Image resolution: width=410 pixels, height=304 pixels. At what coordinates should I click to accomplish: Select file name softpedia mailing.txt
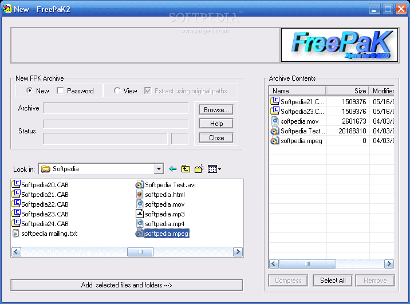49,234
